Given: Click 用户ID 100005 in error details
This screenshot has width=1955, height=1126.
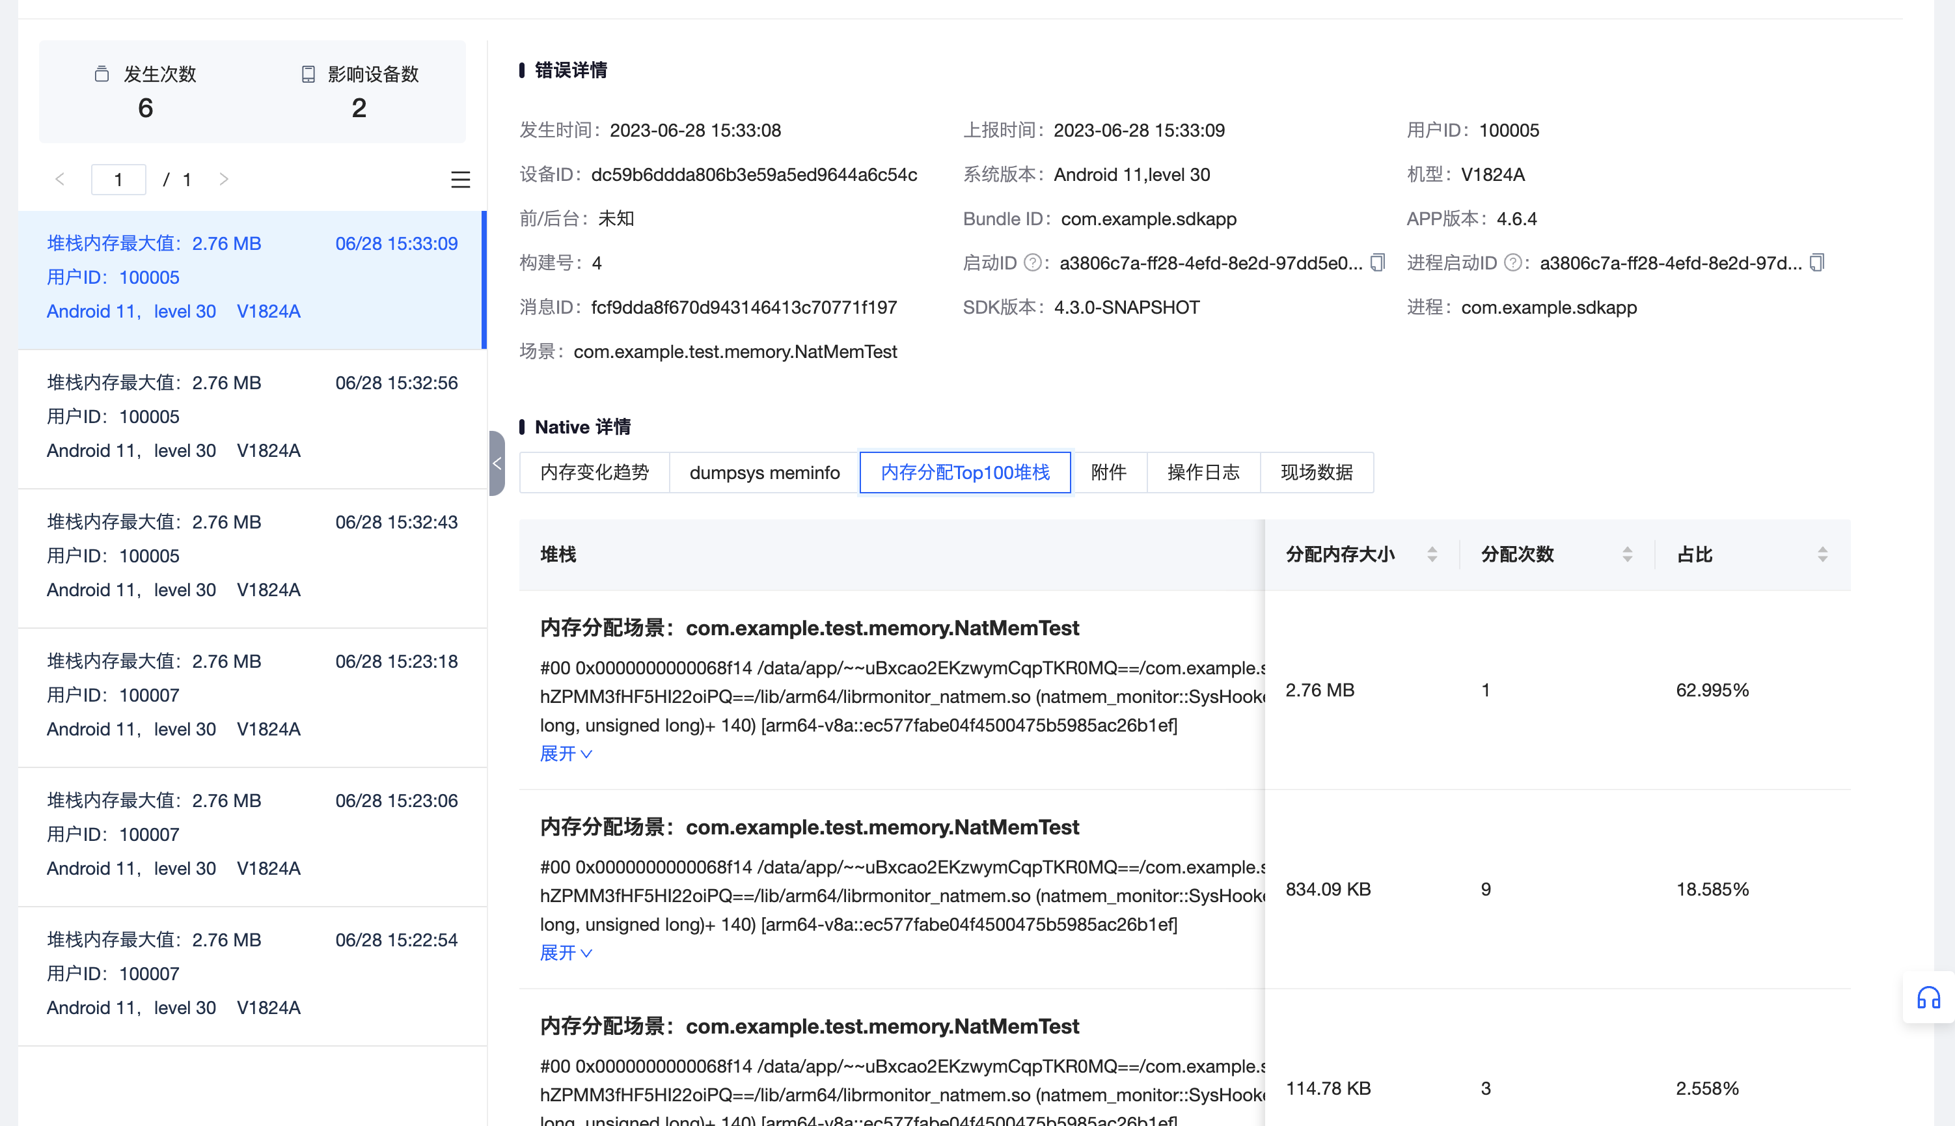Looking at the screenshot, I should [x=1509, y=131].
